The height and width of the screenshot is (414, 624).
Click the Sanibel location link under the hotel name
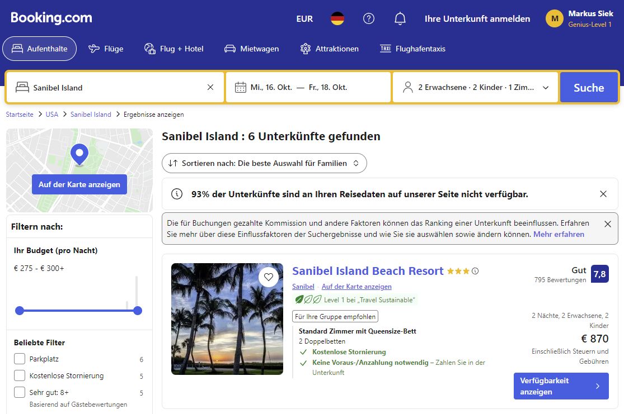coord(303,287)
